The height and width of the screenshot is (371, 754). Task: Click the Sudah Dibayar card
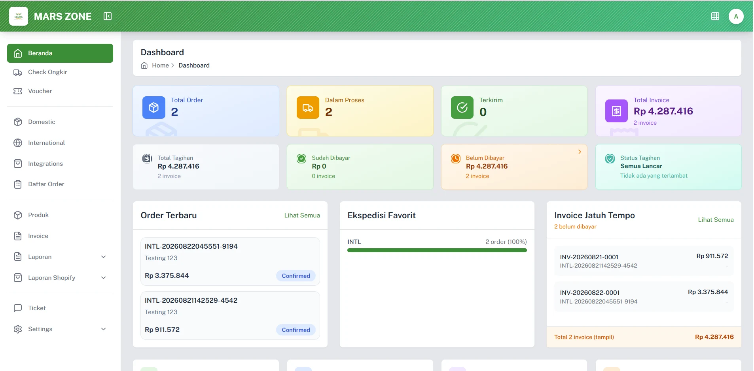[x=360, y=167]
